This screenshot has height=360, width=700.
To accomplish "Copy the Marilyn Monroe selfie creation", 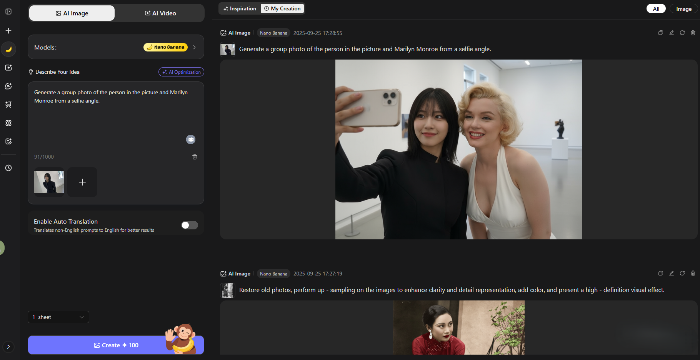I will point(660,33).
